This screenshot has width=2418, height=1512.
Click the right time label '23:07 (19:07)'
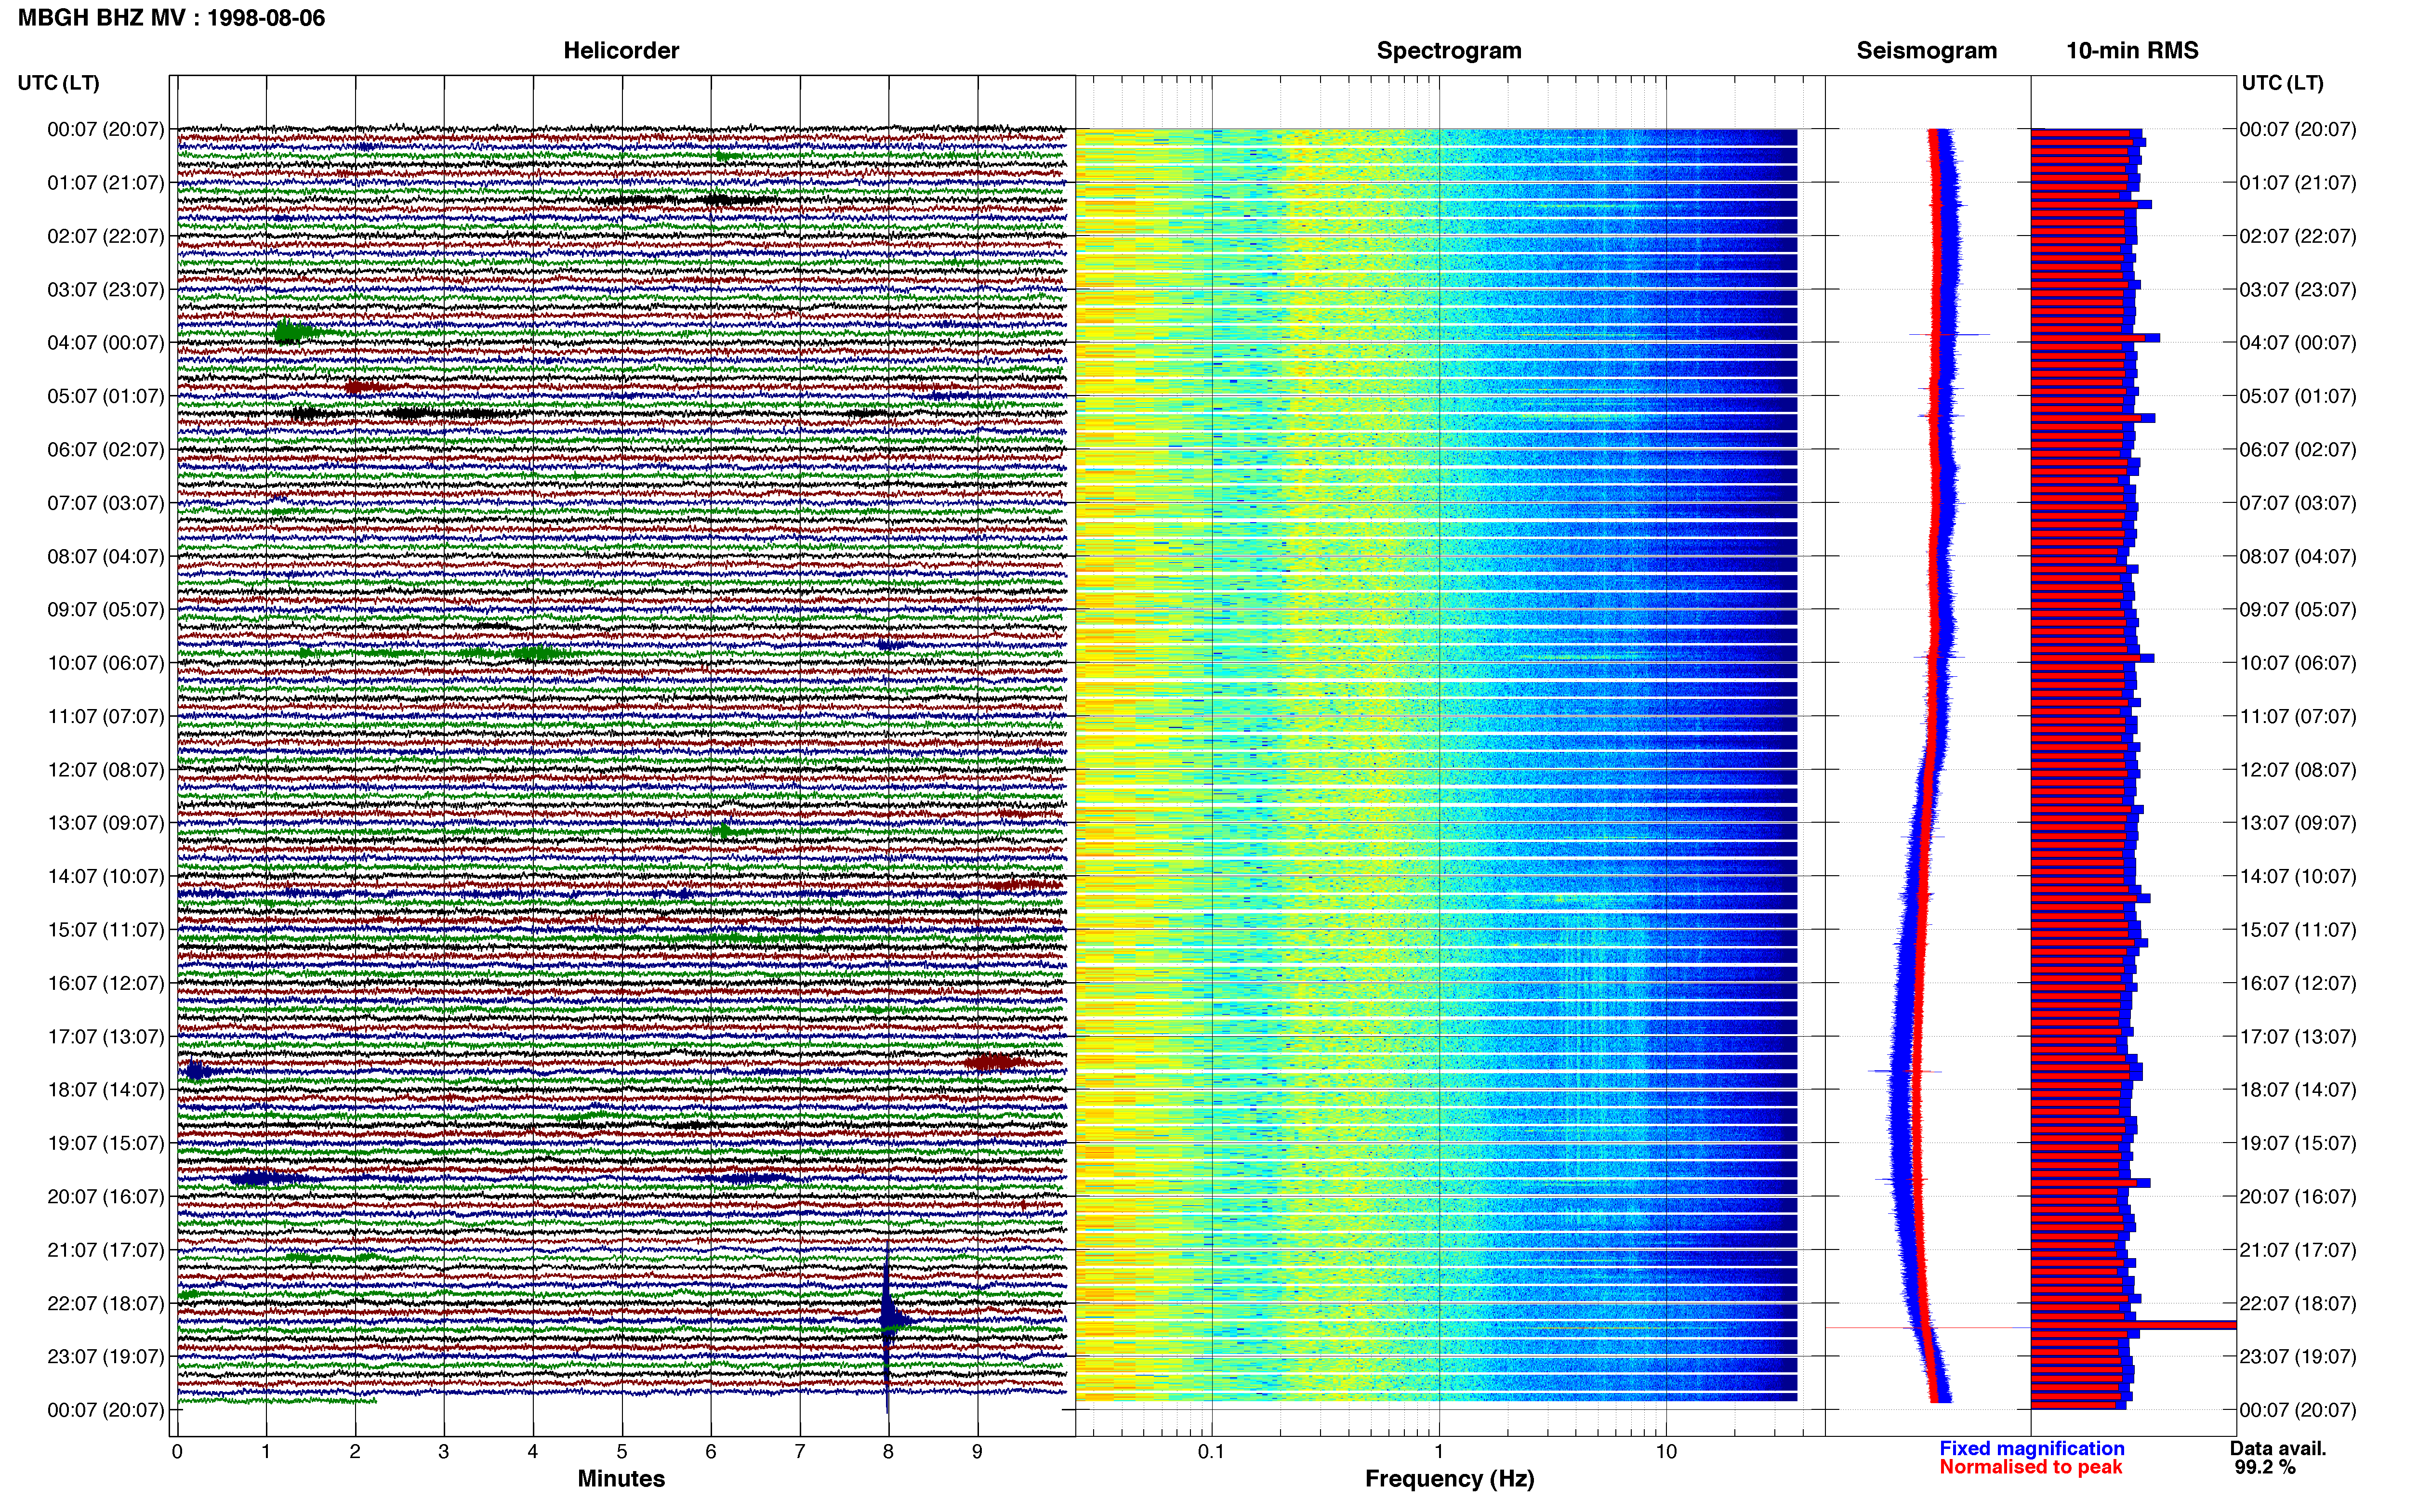pyautogui.click(x=2298, y=1356)
